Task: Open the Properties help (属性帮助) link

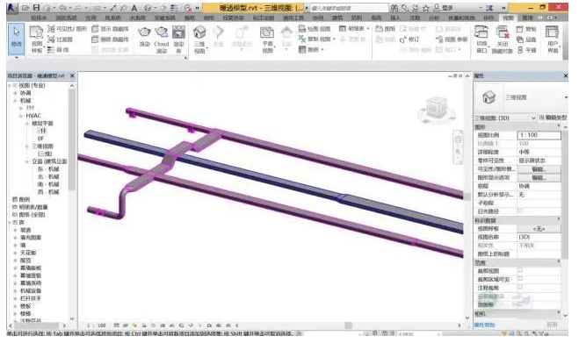Action: pos(484,325)
